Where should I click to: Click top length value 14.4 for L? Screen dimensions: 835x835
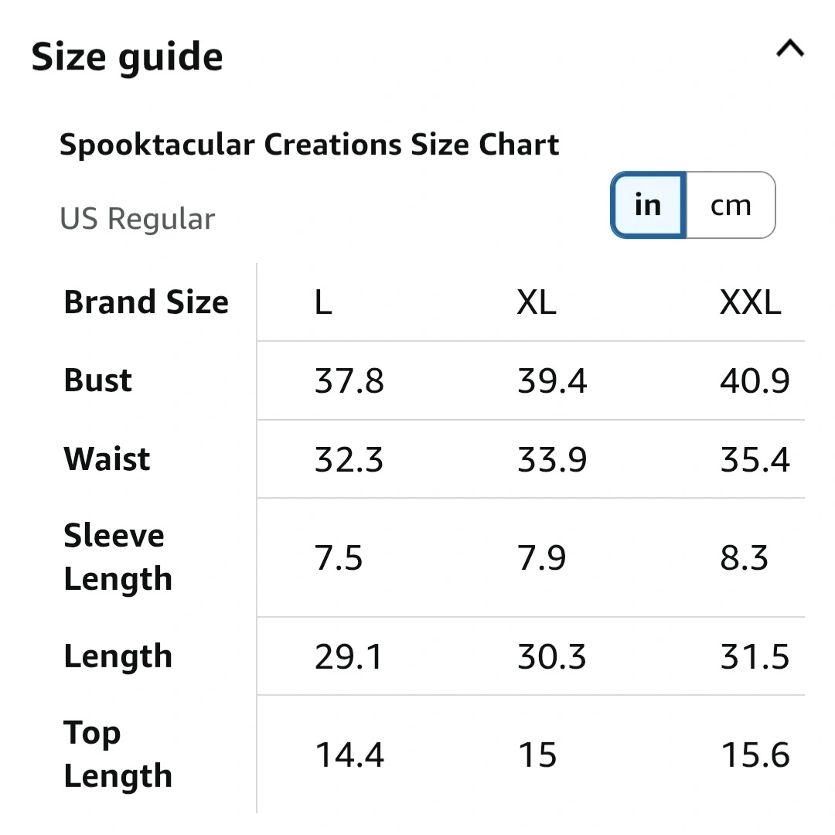coord(349,755)
